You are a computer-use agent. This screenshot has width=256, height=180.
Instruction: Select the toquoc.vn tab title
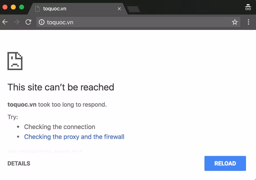[55, 9]
